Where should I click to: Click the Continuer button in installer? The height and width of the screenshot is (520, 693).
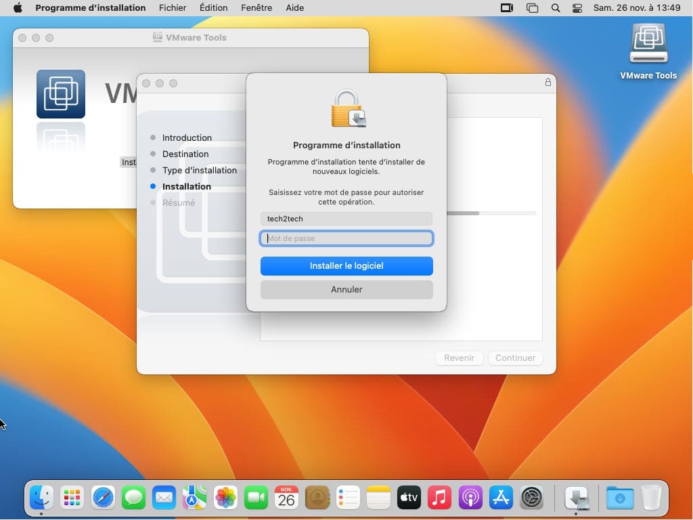pyautogui.click(x=515, y=357)
